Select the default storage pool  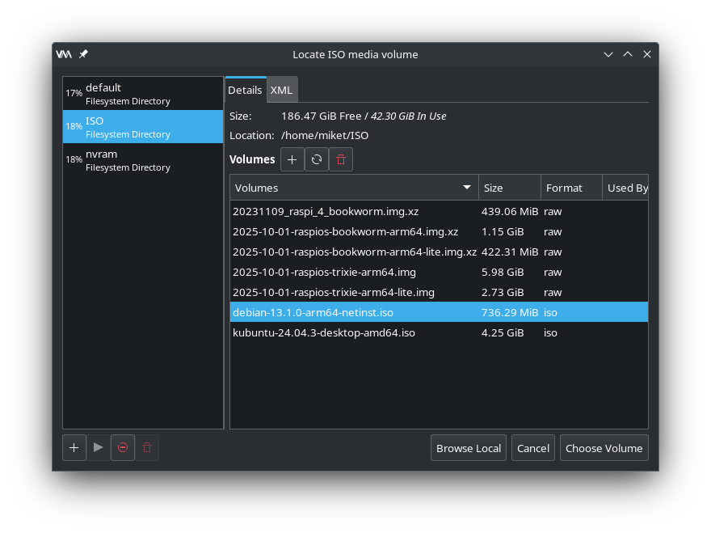tap(143, 94)
